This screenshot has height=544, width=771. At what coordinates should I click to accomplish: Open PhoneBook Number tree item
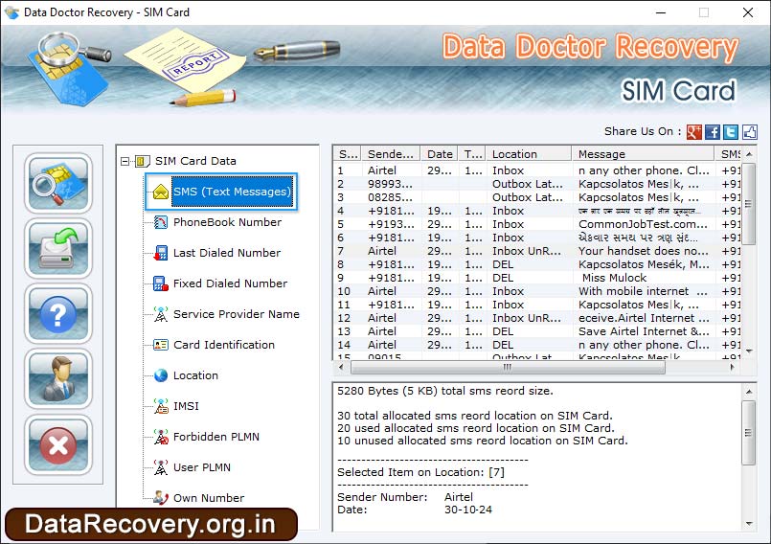(x=227, y=222)
